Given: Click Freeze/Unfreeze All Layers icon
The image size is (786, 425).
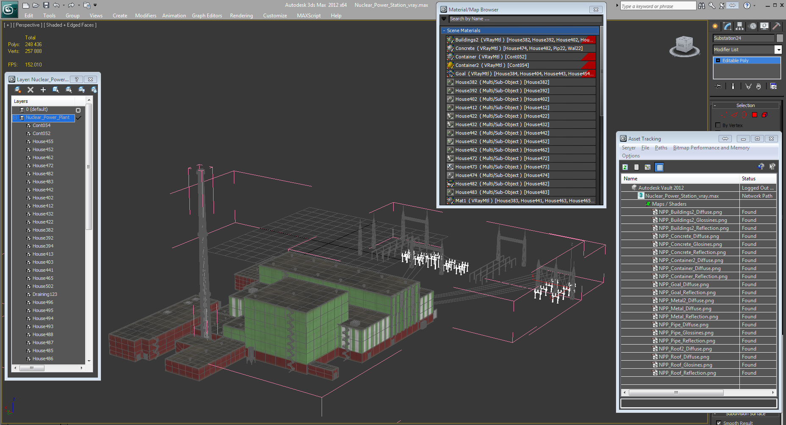Looking at the screenshot, I should click(x=94, y=90).
